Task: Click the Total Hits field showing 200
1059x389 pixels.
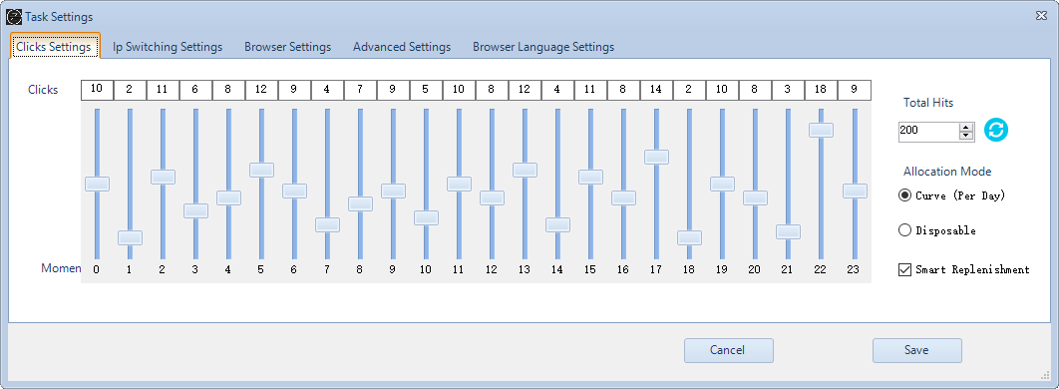Action: (x=929, y=131)
